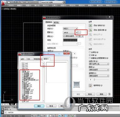Toggle the 注释性 checkbox
Viewport: 120px width, 117px height.
(90, 52)
